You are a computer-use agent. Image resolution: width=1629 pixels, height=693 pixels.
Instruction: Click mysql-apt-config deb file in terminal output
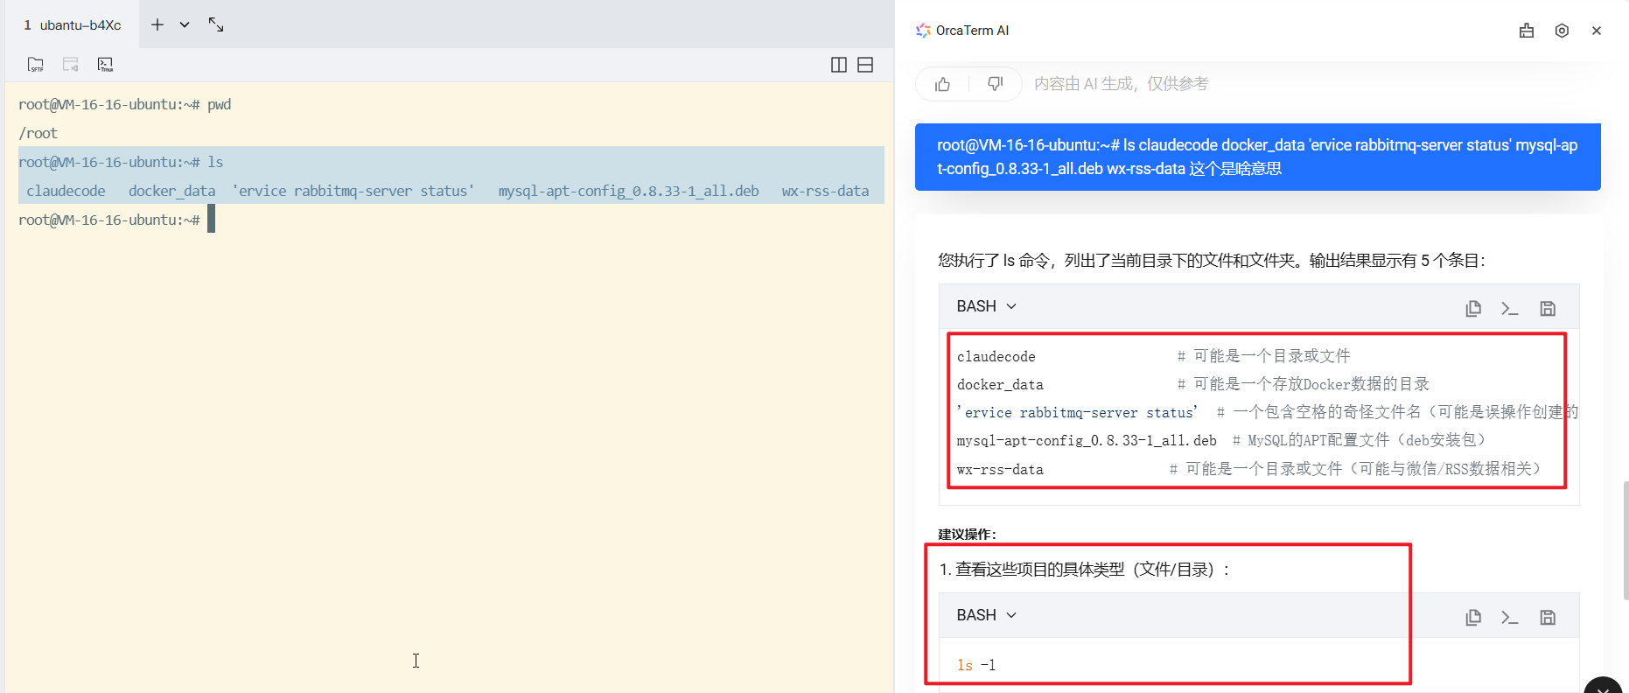point(628,191)
